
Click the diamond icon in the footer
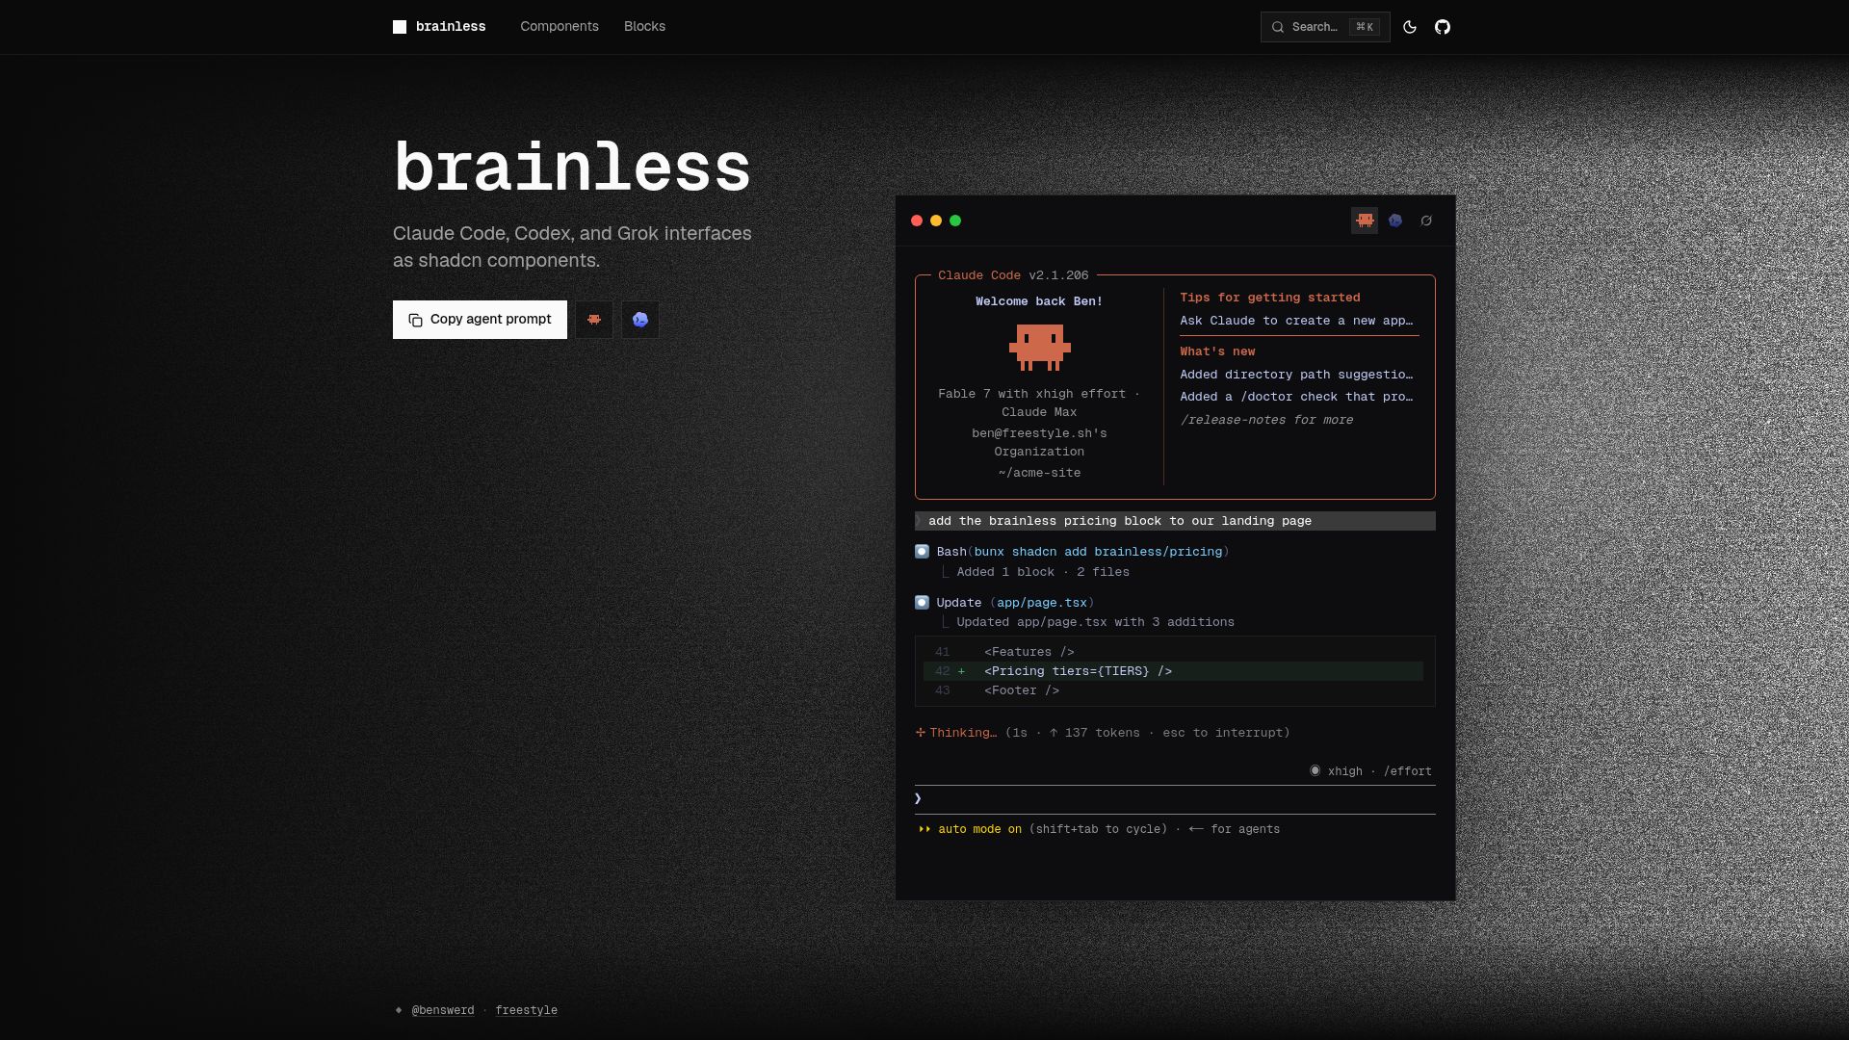[399, 1010]
